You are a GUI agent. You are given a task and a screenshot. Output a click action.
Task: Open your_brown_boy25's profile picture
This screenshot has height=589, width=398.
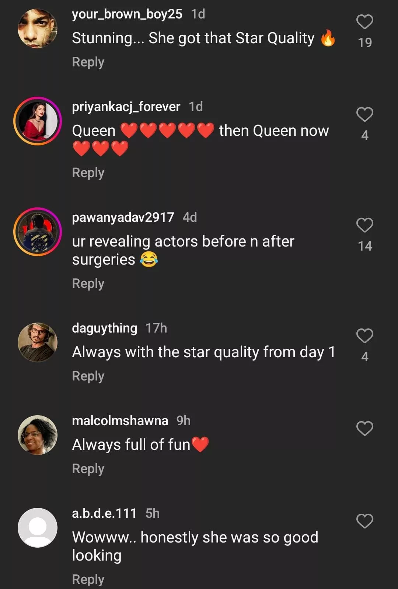38,28
